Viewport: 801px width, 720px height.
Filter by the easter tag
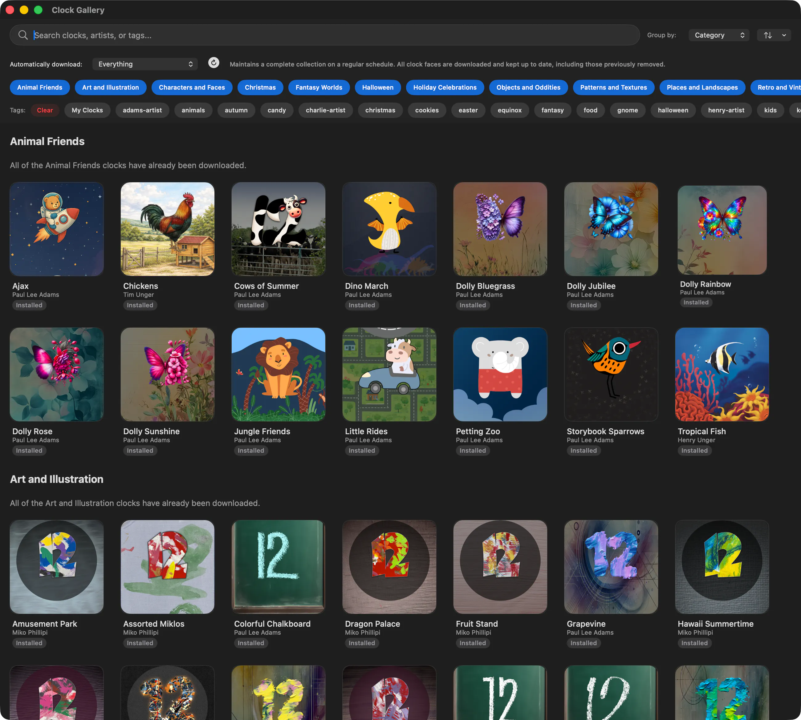point(468,110)
